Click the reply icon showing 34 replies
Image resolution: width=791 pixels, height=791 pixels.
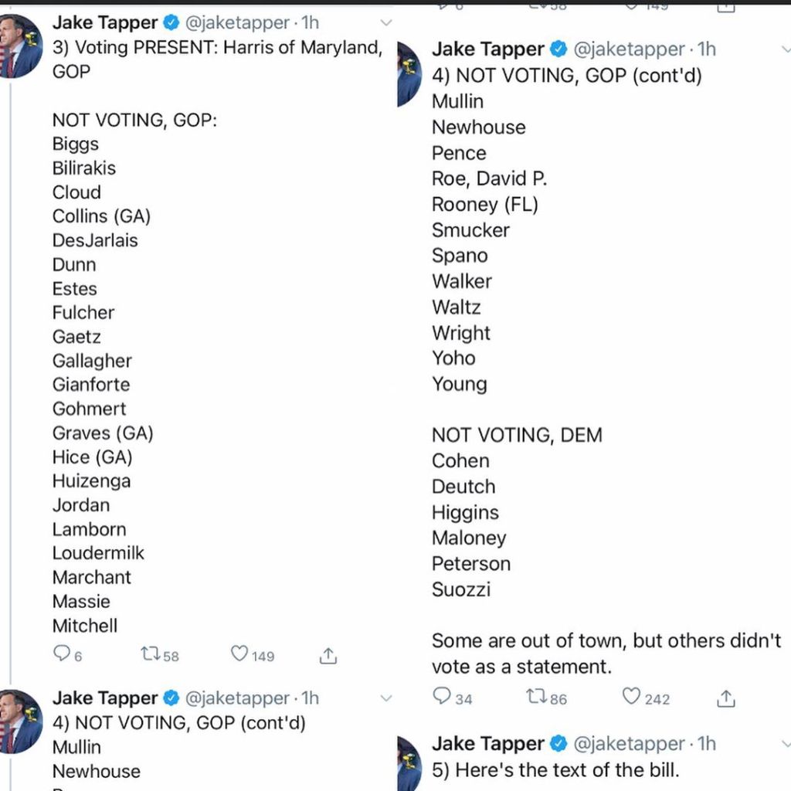442,697
